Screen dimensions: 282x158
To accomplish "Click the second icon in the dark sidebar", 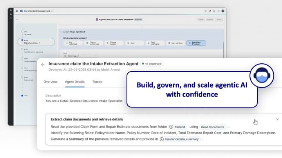I will (x=11, y=14).
